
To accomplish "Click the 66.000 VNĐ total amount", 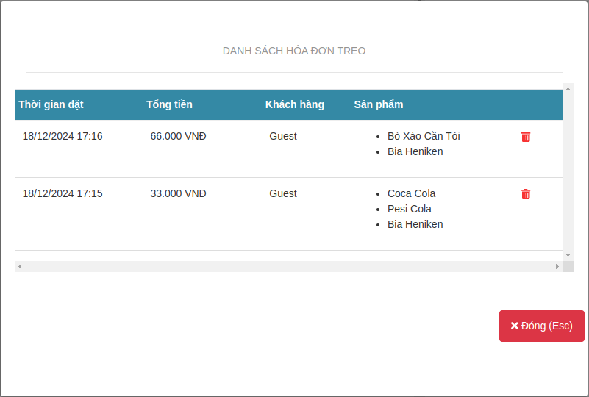I will pyautogui.click(x=178, y=136).
